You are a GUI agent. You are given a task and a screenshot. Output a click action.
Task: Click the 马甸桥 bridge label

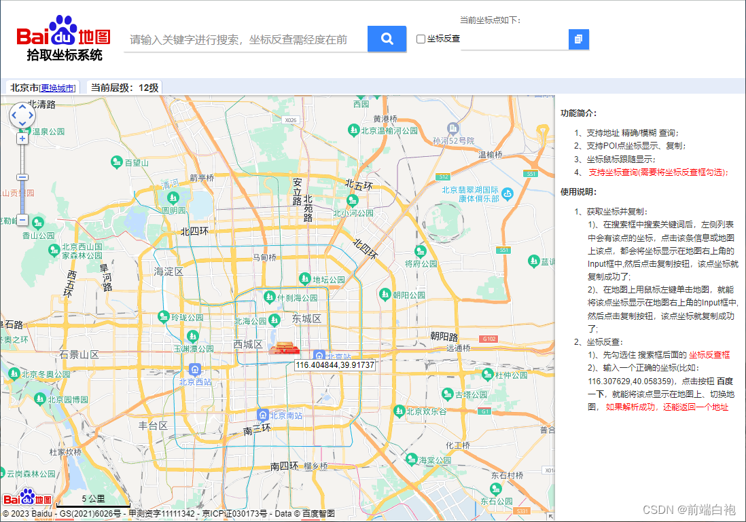pyautogui.click(x=264, y=257)
